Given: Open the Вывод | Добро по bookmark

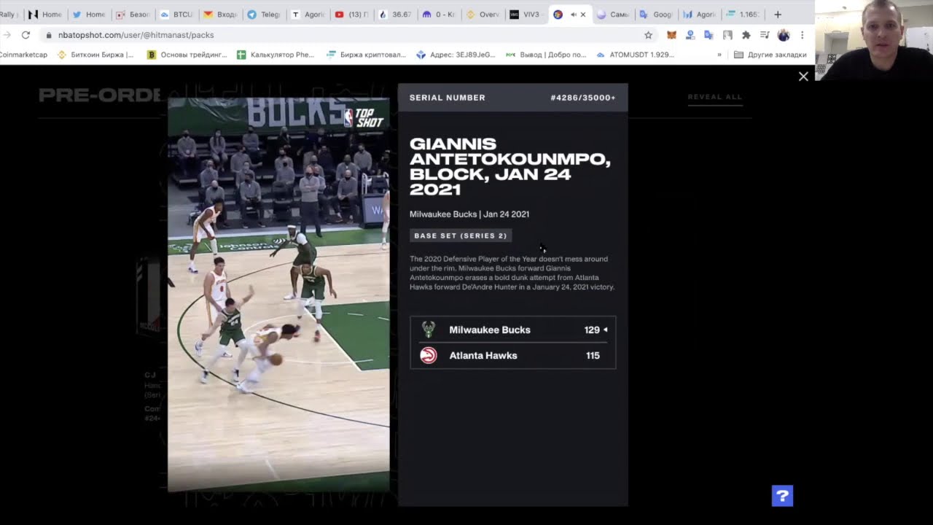Looking at the screenshot, I should [x=546, y=55].
